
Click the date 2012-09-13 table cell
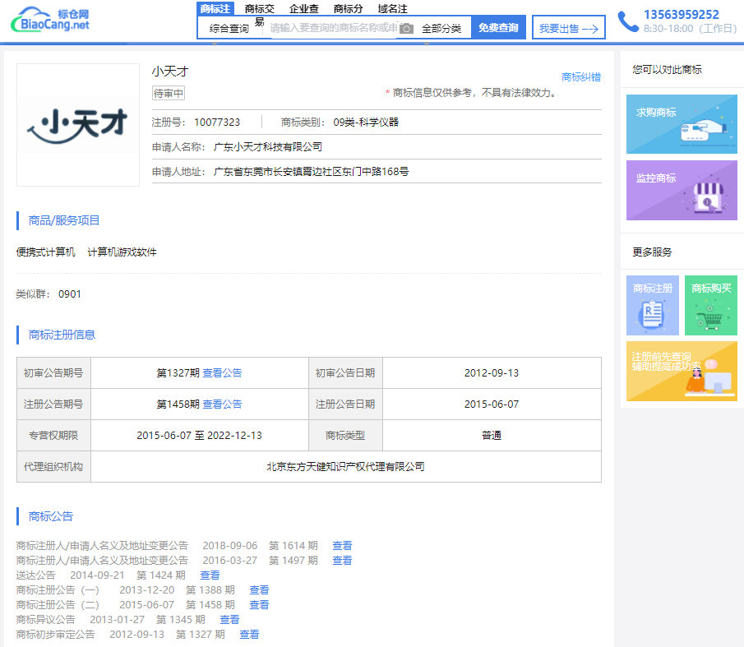[492, 373]
